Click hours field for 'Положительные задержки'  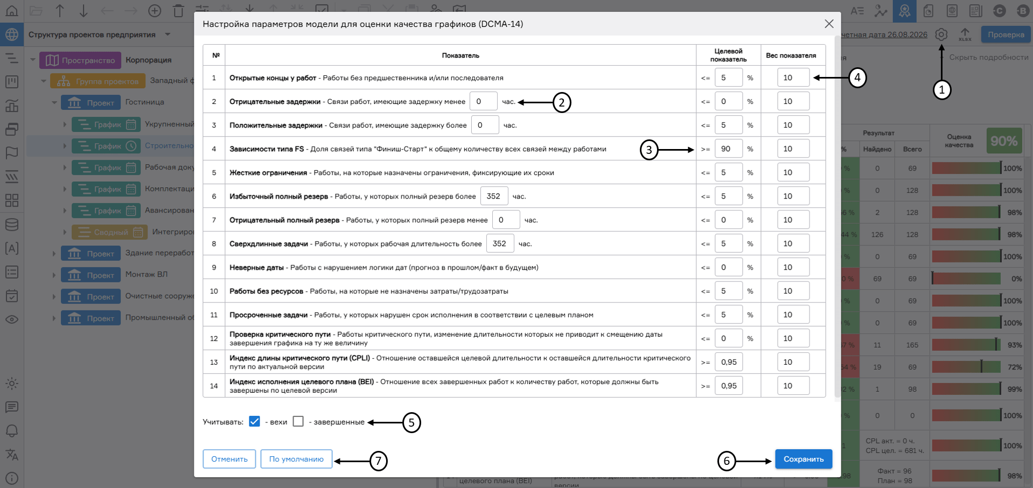[x=485, y=125]
